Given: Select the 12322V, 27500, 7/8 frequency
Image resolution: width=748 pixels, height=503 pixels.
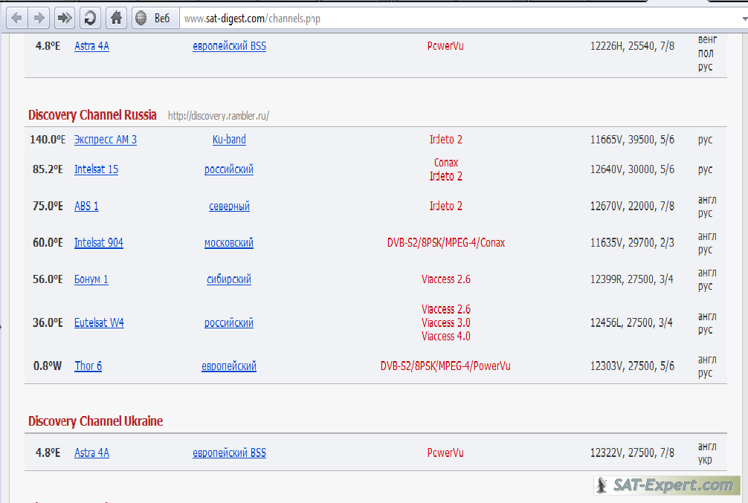Looking at the screenshot, I should pyautogui.click(x=632, y=453).
